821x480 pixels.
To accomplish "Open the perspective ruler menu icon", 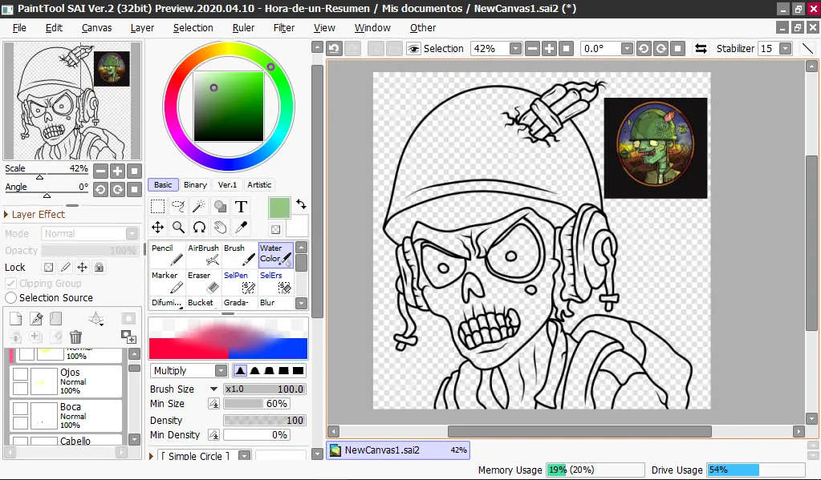I will (96, 318).
